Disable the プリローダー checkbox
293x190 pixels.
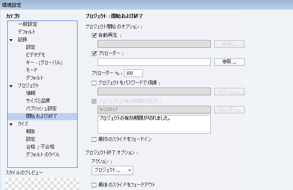pyautogui.click(x=94, y=53)
